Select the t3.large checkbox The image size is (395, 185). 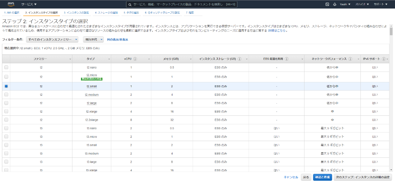coord(6,161)
